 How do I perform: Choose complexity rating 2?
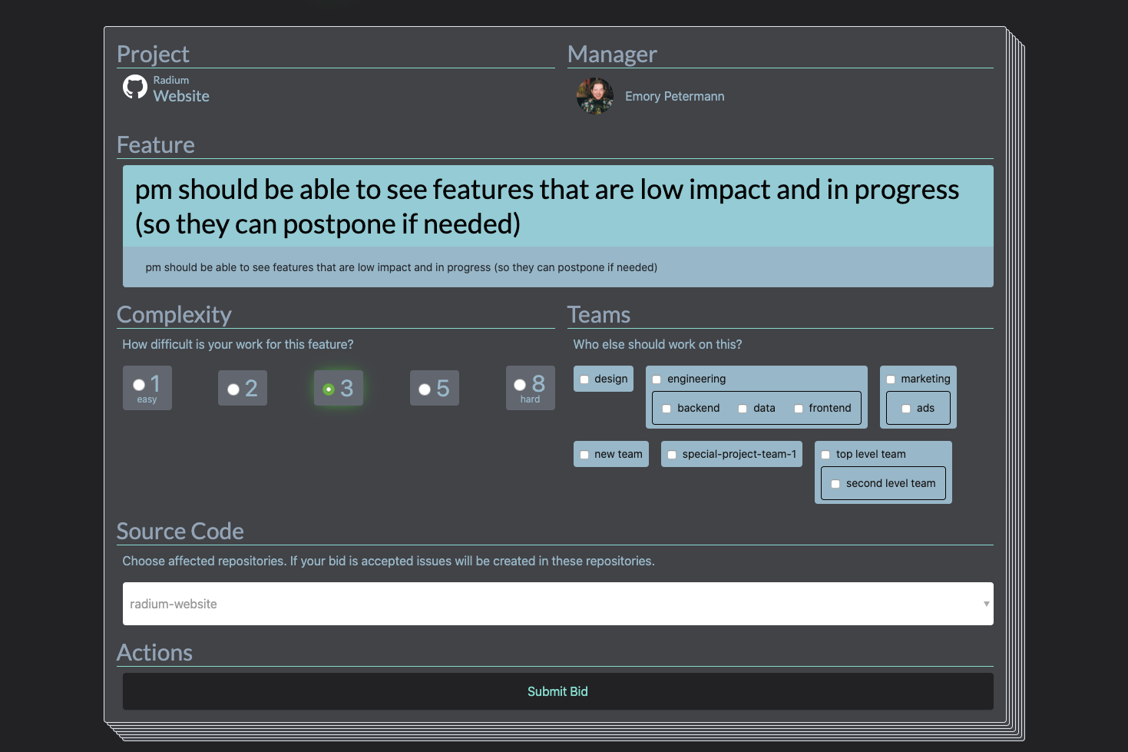(x=233, y=389)
